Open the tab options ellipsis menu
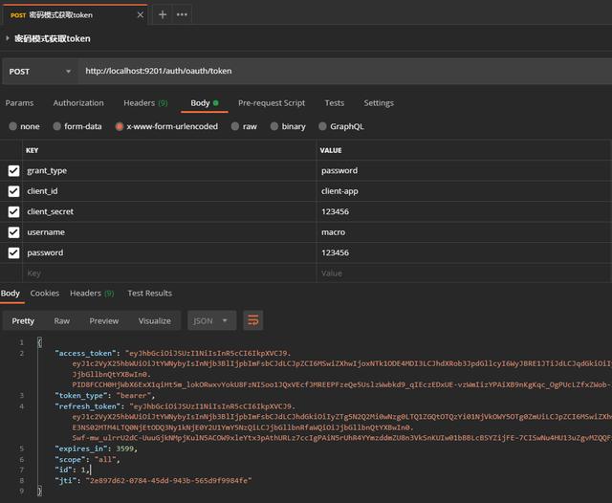Image resolution: width=612 pixels, height=503 pixels. [182, 14]
